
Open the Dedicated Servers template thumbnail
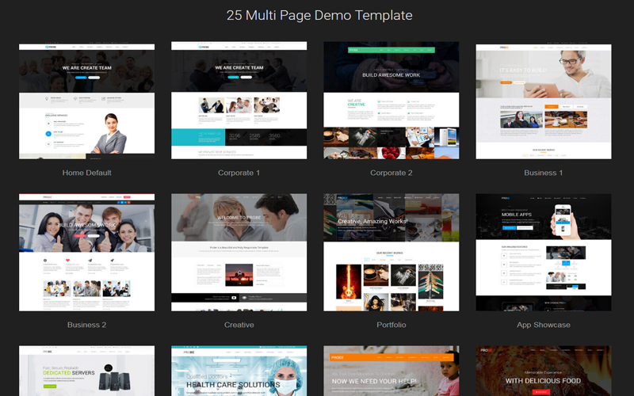(x=86, y=371)
